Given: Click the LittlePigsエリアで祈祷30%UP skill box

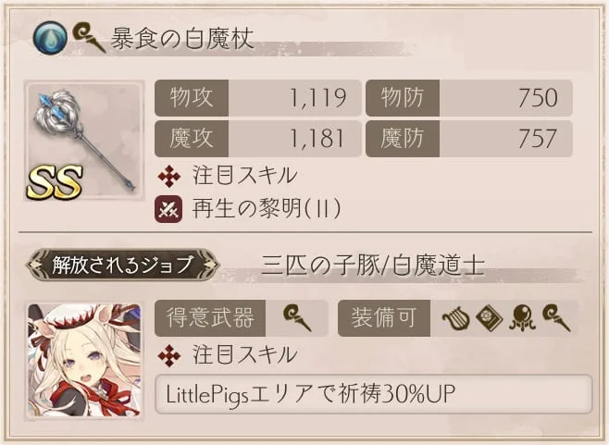Looking at the screenshot, I should click(373, 394).
